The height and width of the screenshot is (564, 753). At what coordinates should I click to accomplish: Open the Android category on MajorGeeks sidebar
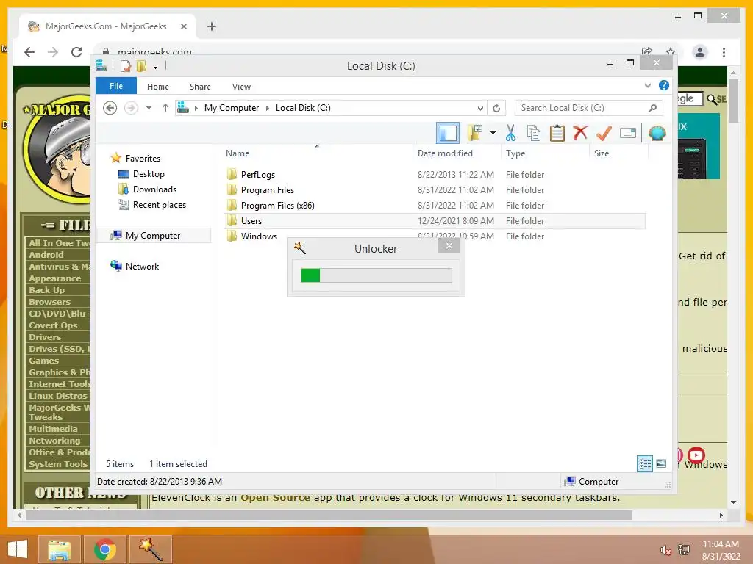[46, 255]
